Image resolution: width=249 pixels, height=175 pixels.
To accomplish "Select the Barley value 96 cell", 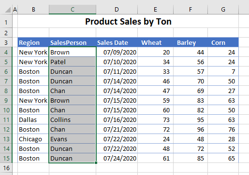I will click(x=190, y=129).
